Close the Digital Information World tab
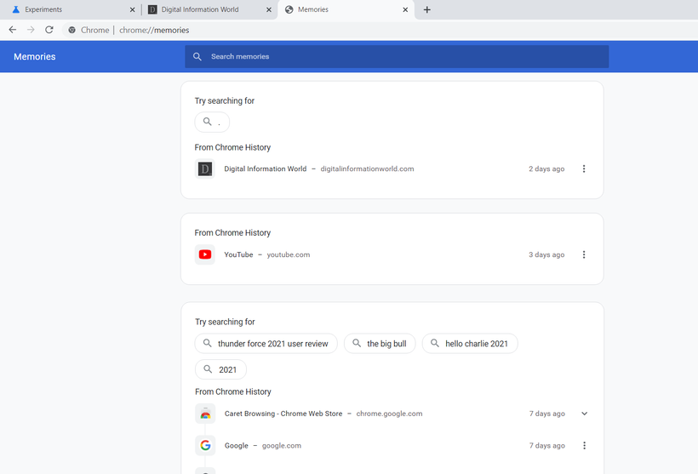The width and height of the screenshot is (698, 474). [269, 9]
